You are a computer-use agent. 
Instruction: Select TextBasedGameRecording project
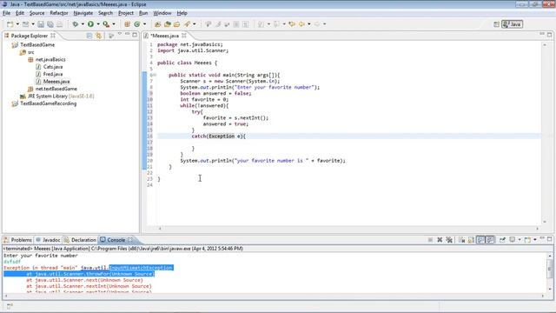(44, 103)
